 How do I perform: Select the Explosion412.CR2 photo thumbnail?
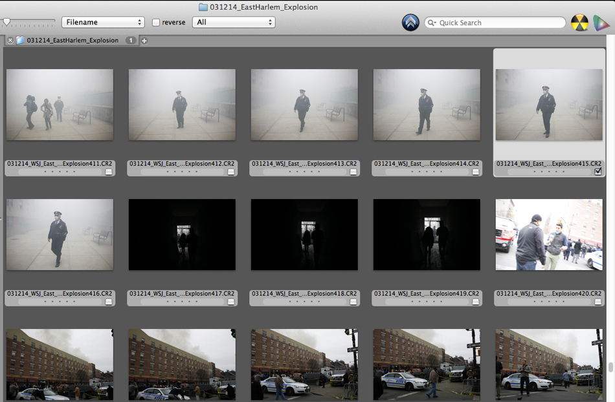[x=183, y=105]
